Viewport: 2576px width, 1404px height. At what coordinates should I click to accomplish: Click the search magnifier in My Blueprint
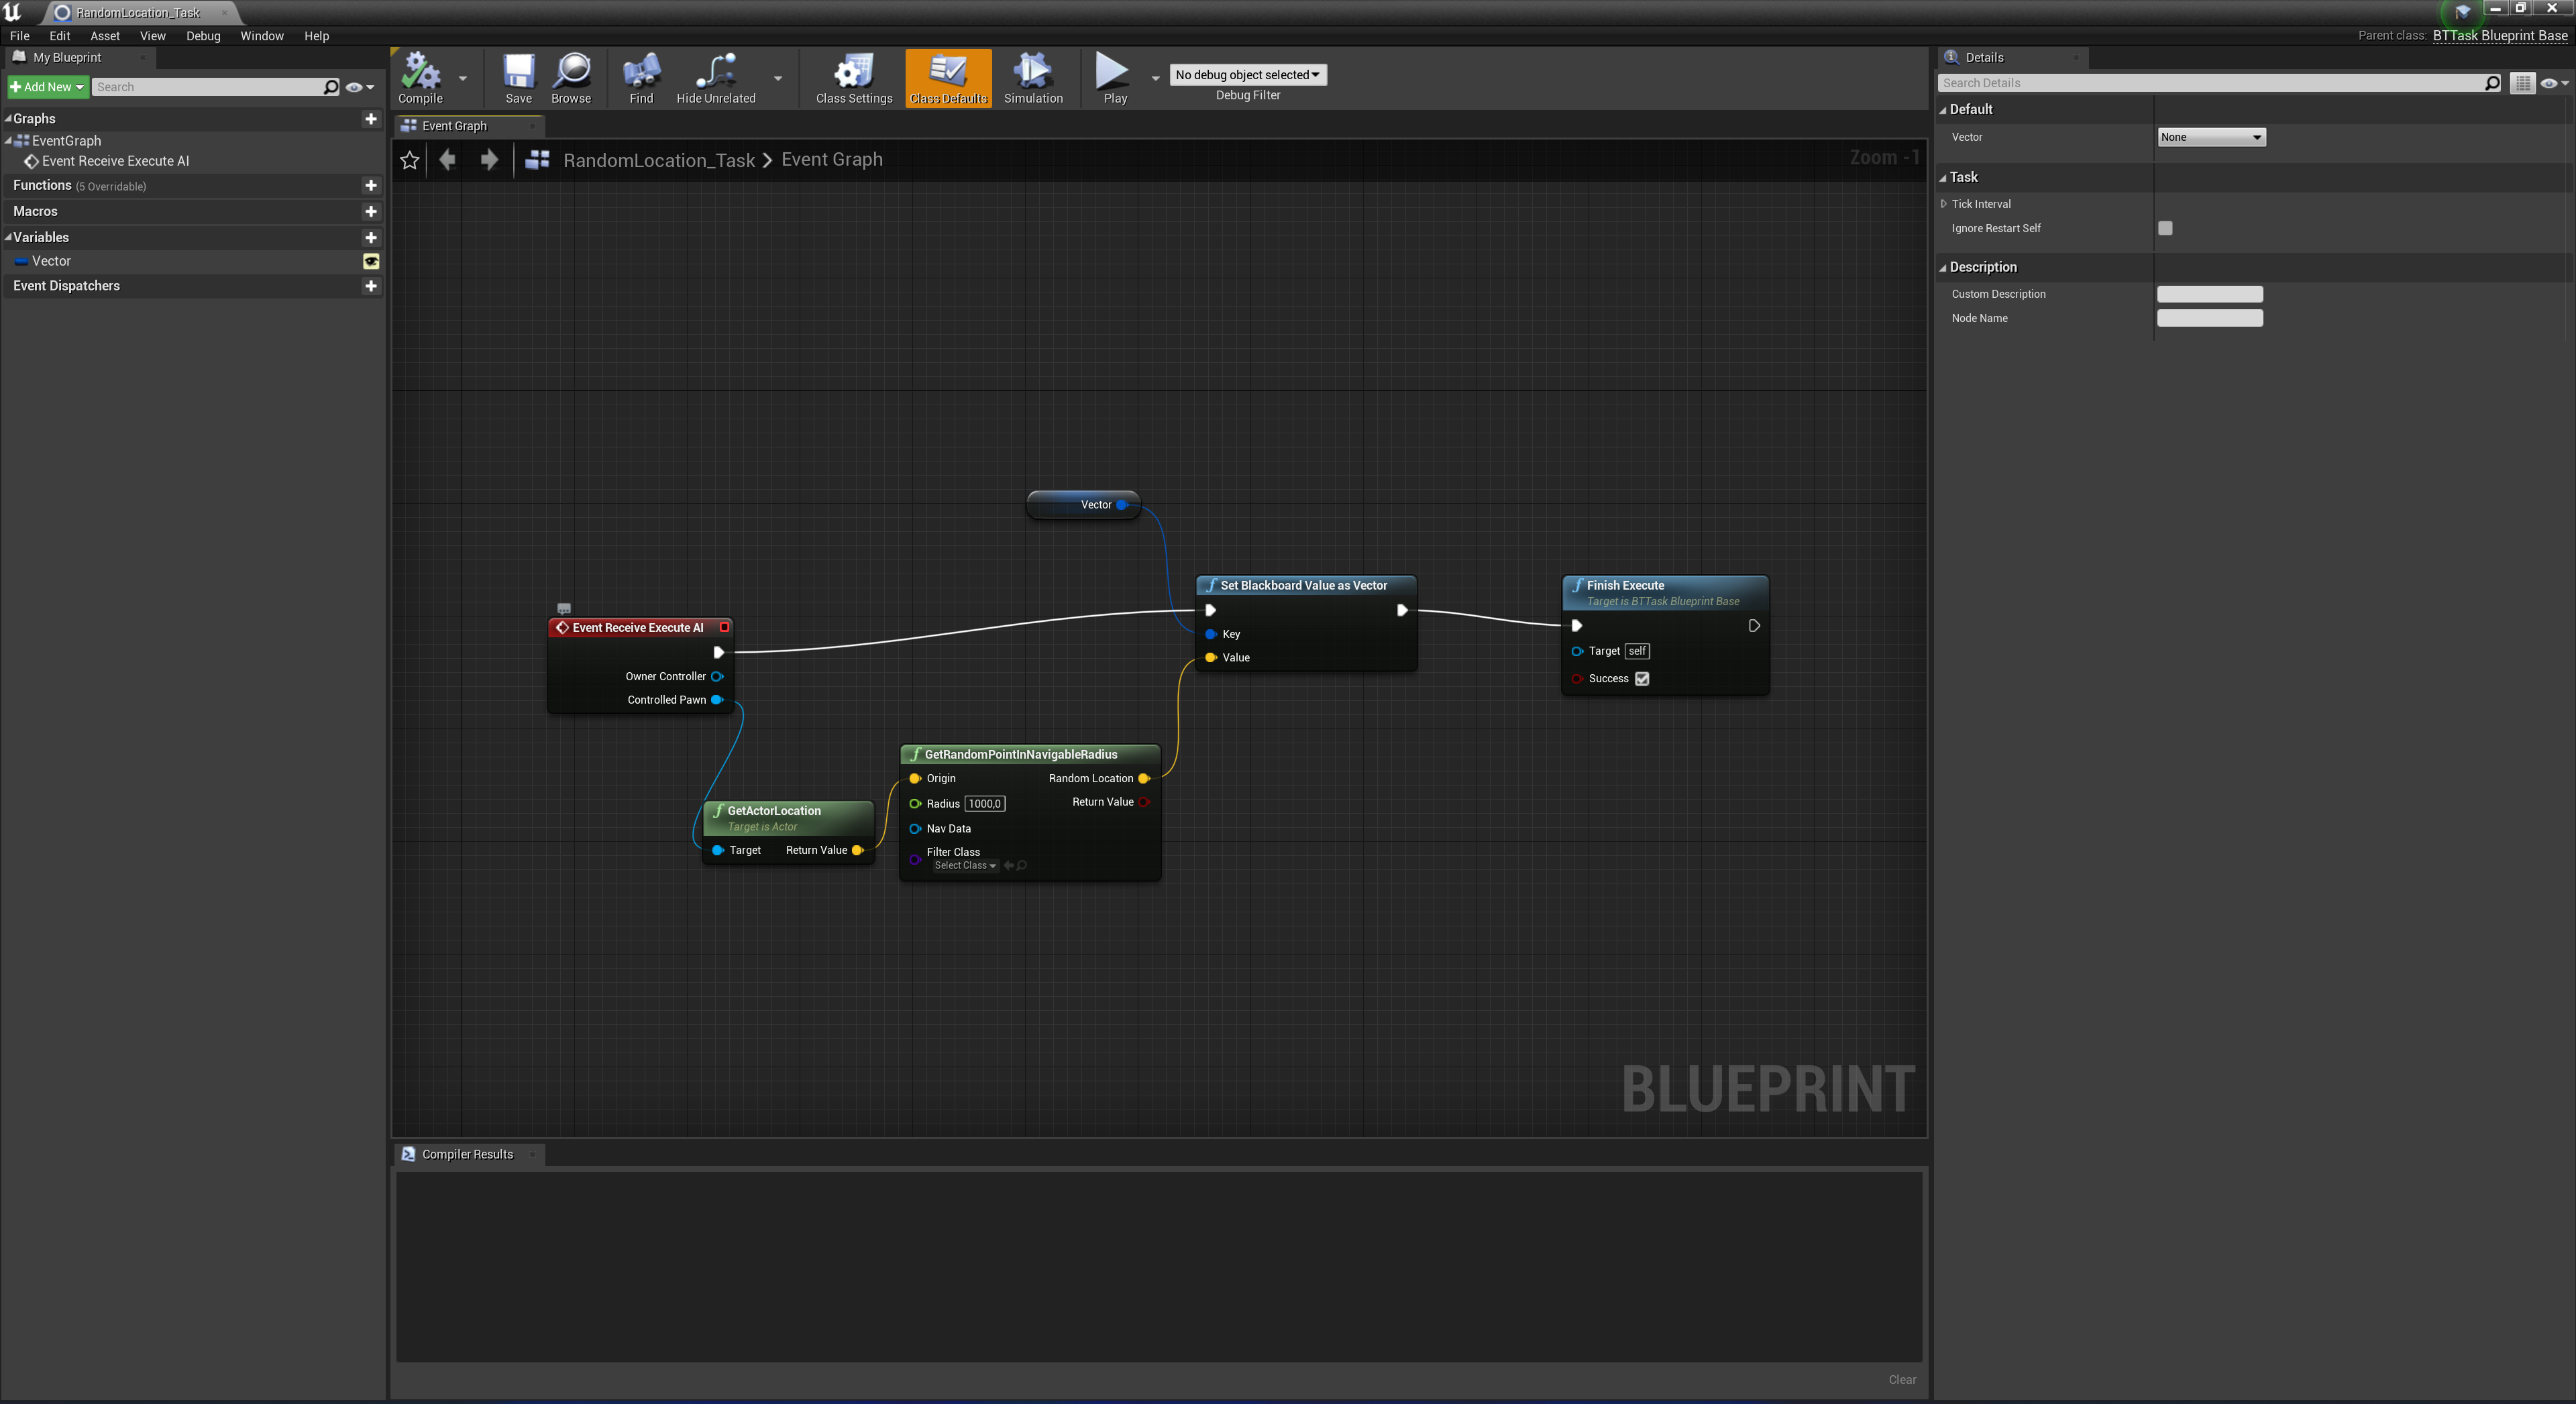click(331, 87)
